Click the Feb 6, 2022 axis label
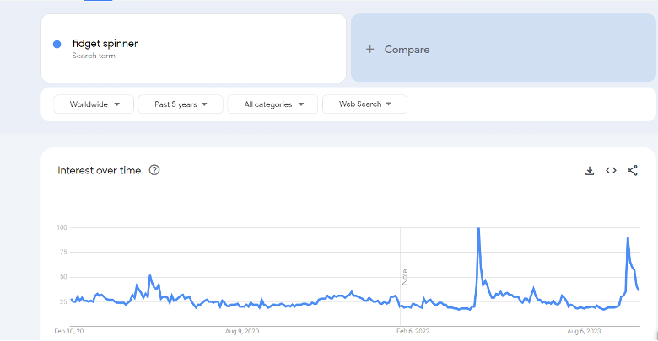Image resolution: width=658 pixels, height=341 pixels. 413,332
